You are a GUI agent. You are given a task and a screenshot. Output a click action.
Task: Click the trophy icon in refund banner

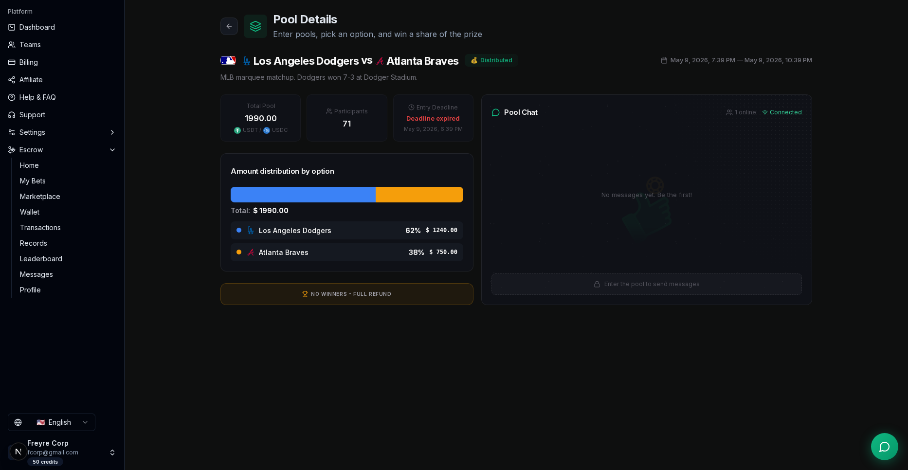[305, 294]
